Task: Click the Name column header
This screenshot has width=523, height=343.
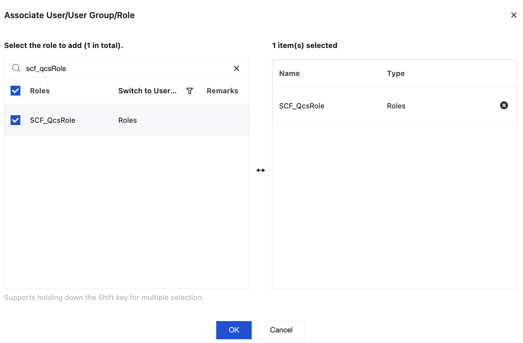Action: (289, 74)
